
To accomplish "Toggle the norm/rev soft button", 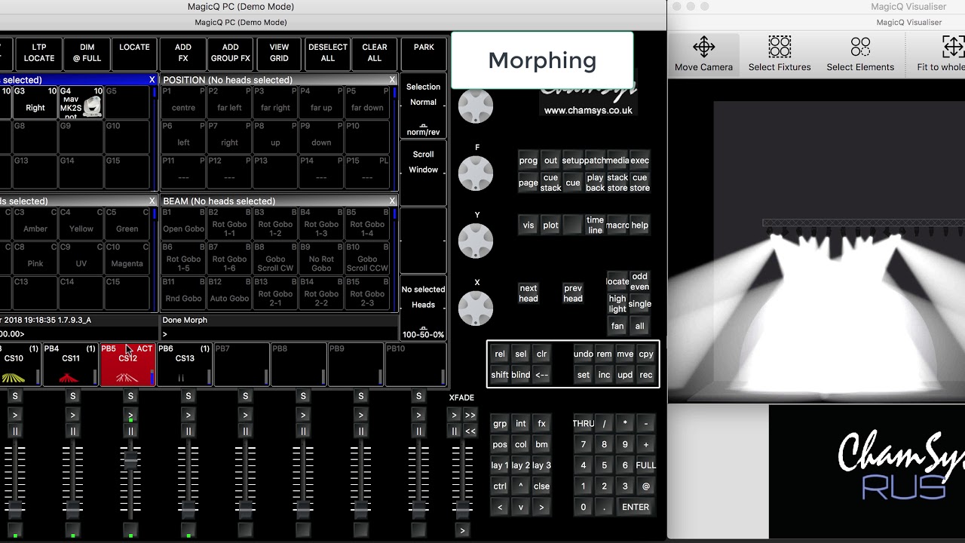I will (x=423, y=130).
